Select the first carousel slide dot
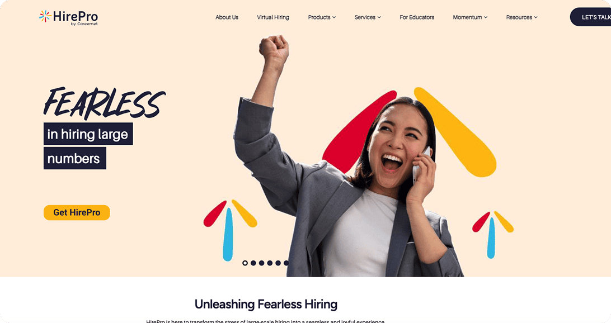 click(x=245, y=263)
